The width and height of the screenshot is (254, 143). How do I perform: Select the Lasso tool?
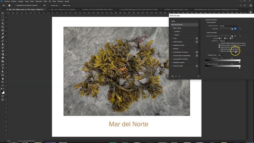tap(3, 20)
